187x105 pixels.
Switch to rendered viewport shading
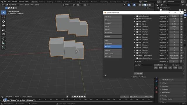[150, 5]
